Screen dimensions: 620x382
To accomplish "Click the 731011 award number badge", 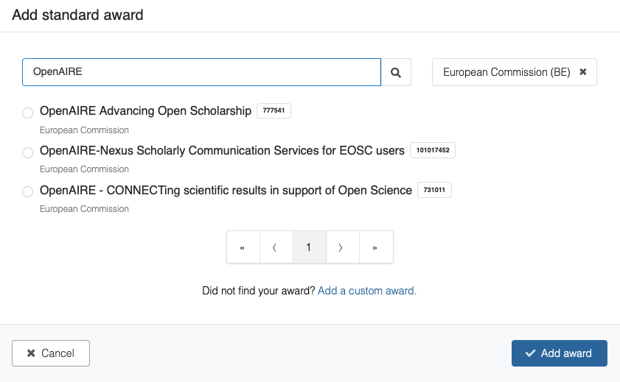I will click(x=434, y=190).
